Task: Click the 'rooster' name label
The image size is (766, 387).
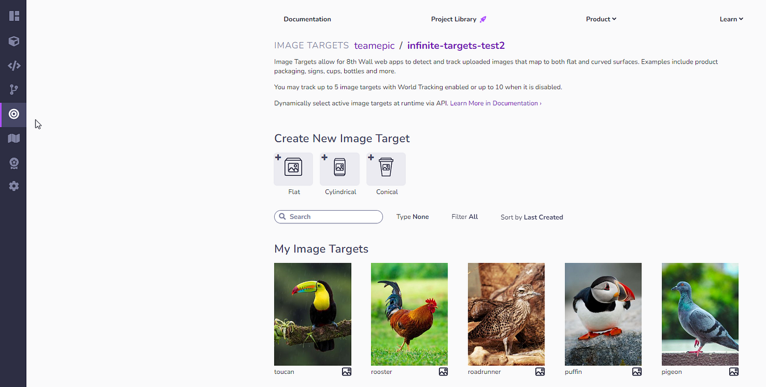Action: click(381, 372)
